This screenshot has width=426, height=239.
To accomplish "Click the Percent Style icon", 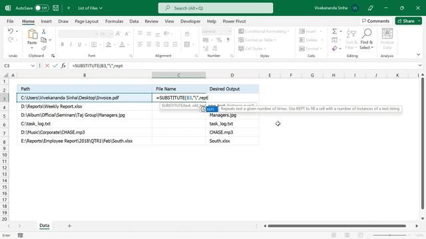I will 219,40.
